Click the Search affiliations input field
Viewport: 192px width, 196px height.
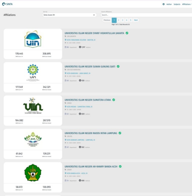tap(145, 15)
